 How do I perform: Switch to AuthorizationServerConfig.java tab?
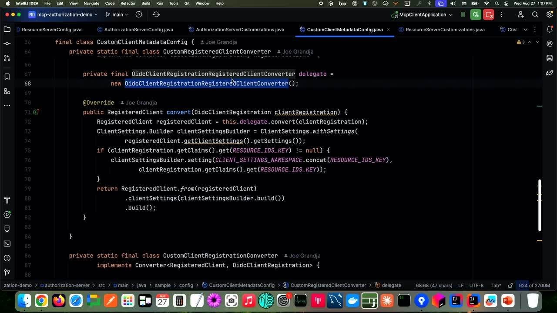coord(138,30)
